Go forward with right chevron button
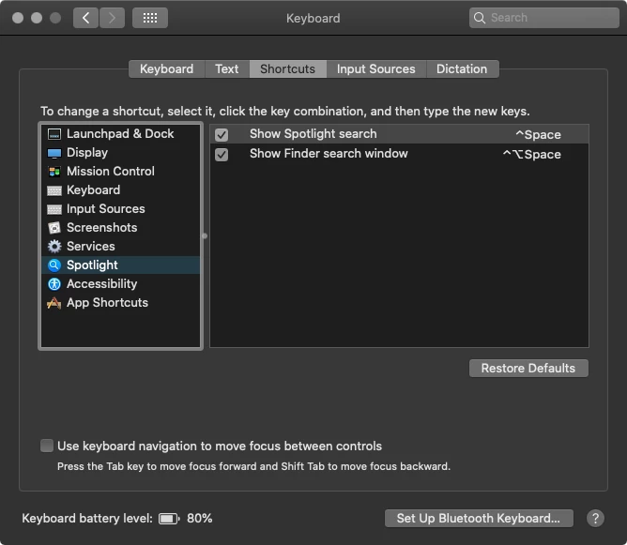Screen dimensions: 627x545 pyautogui.click(x=112, y=18)
